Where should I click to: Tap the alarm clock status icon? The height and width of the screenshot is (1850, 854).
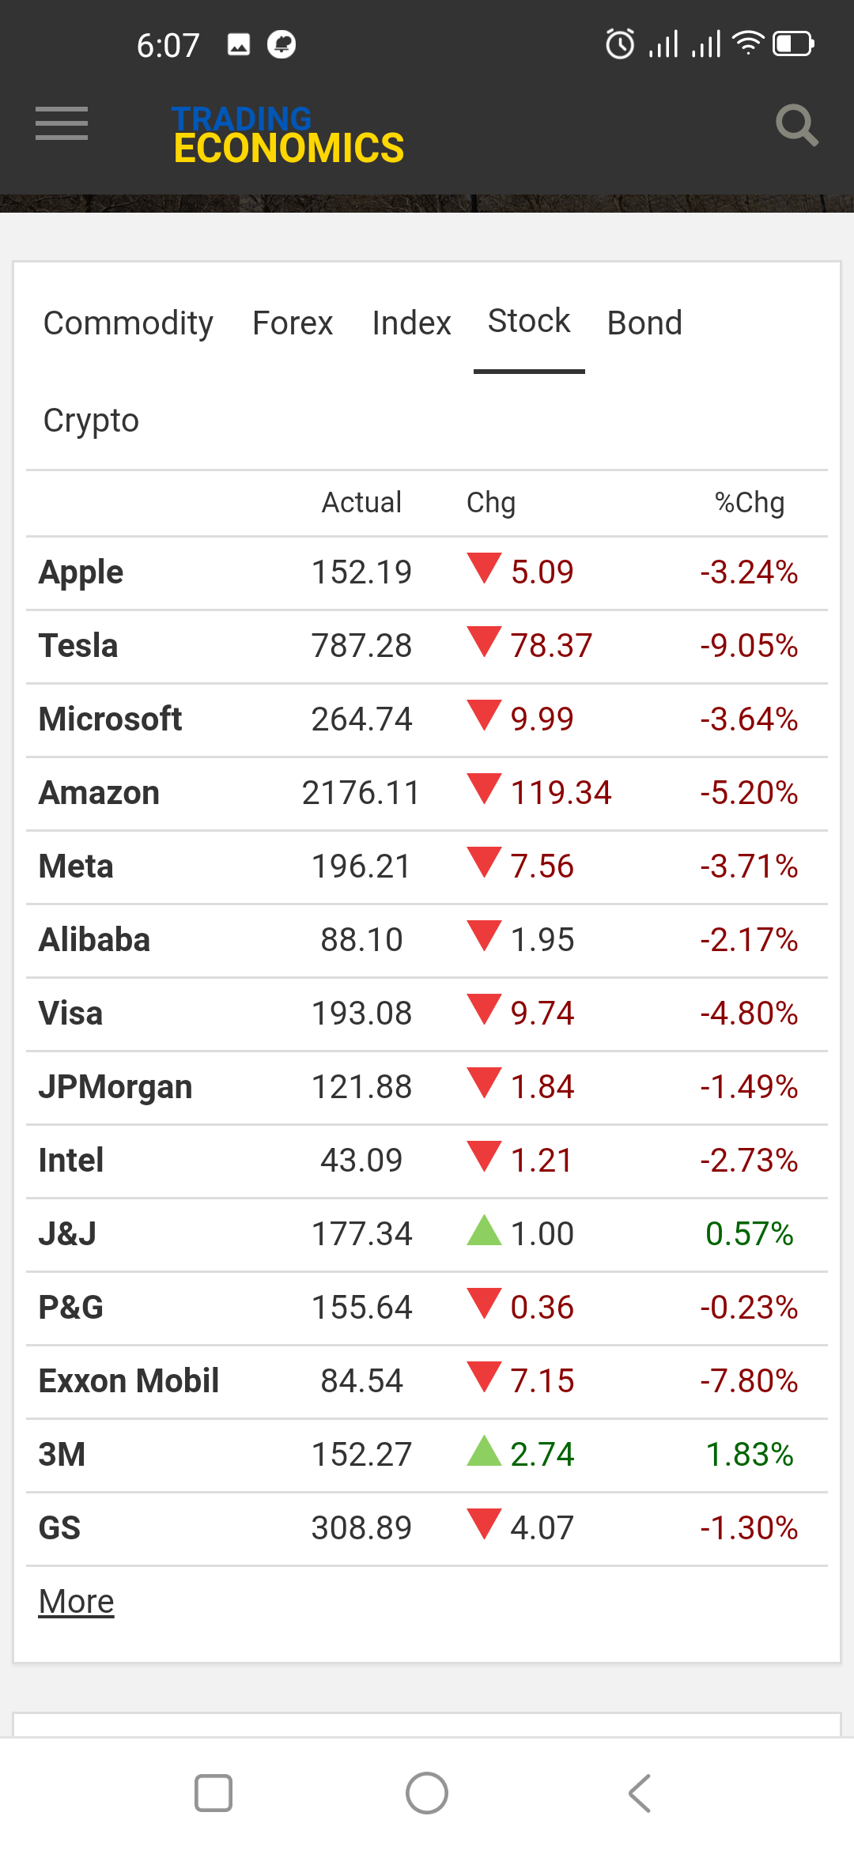620,44
